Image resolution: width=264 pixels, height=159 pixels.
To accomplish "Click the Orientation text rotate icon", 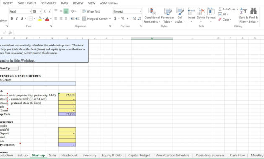I will (x=73, y=11).
